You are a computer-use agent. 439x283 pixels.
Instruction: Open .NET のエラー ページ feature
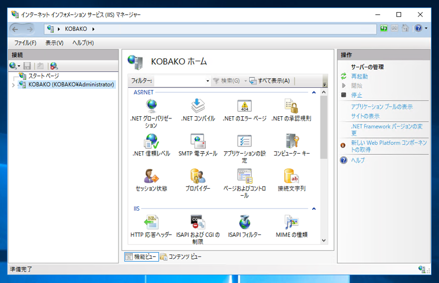click(x=244, y=110)
